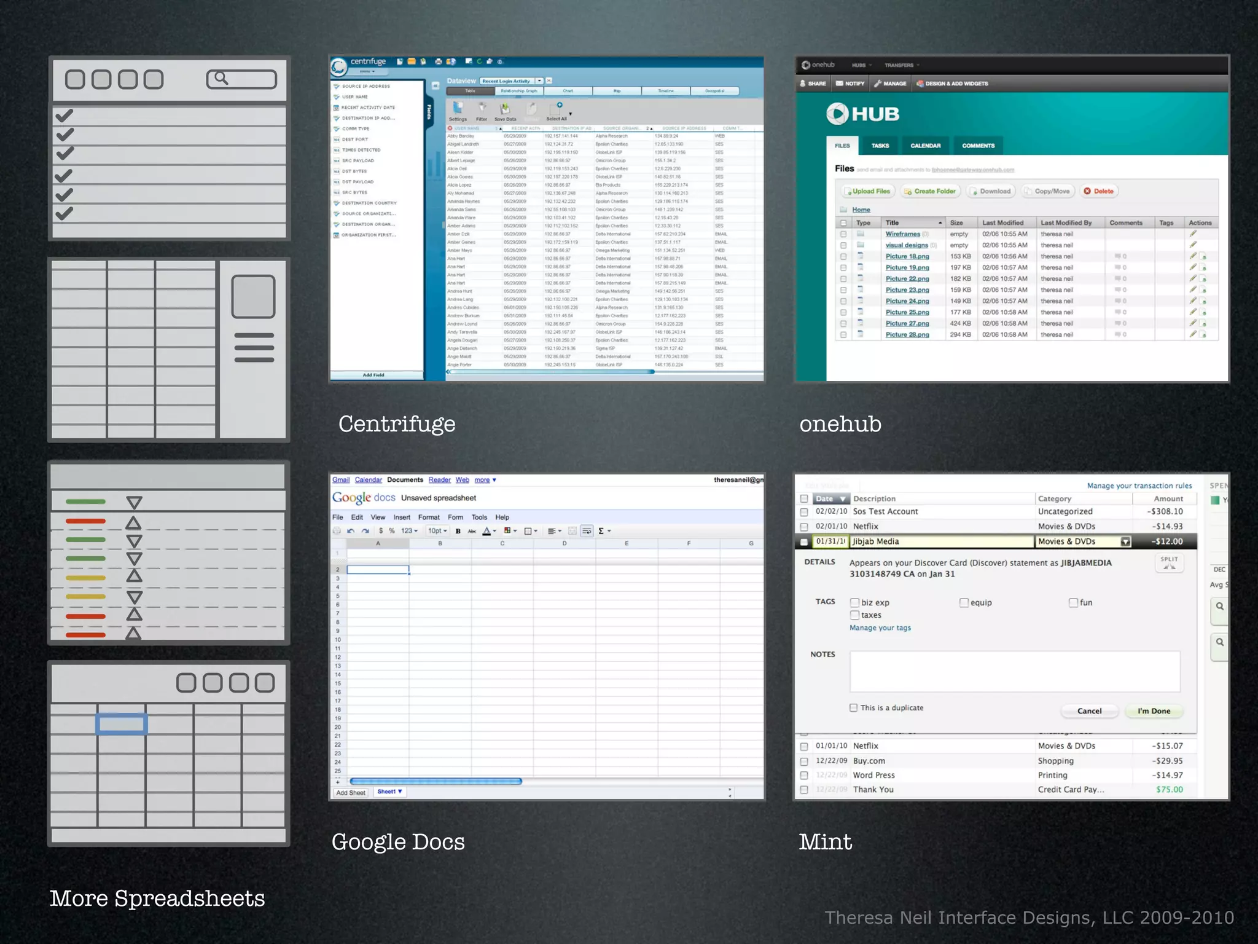Image resolution: width=1258 pixels, height=944 pixels.
Task: Switch to Relationship Graph tab in Centrifuge
Action: pyautogui.click(x=519, y=91)
